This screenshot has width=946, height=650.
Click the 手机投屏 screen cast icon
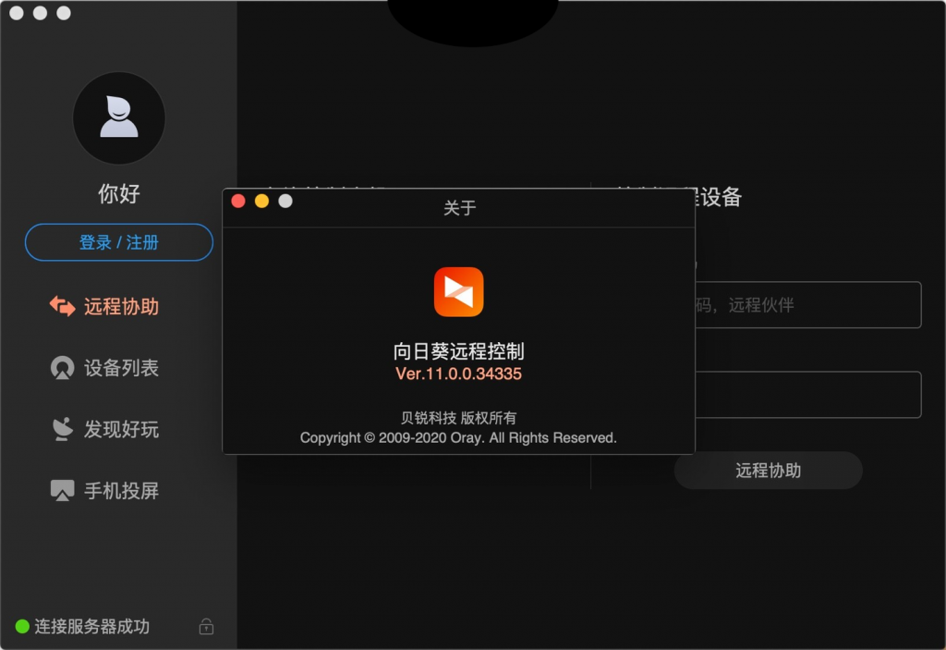(x=62, y=490)
